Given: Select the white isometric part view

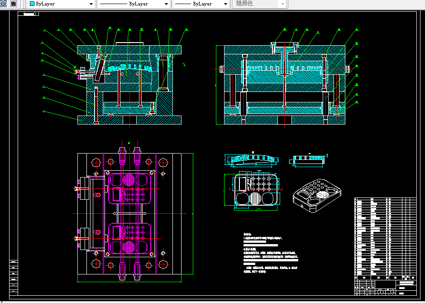Looking at the screenshot, I should (317, 196).
